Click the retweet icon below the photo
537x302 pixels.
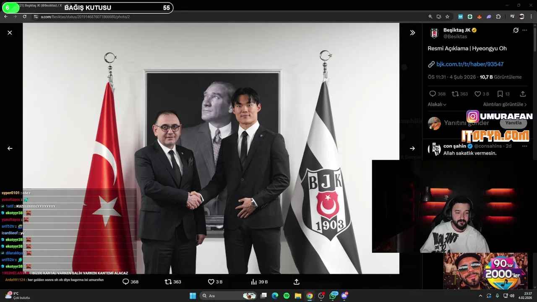click(168, 282)
